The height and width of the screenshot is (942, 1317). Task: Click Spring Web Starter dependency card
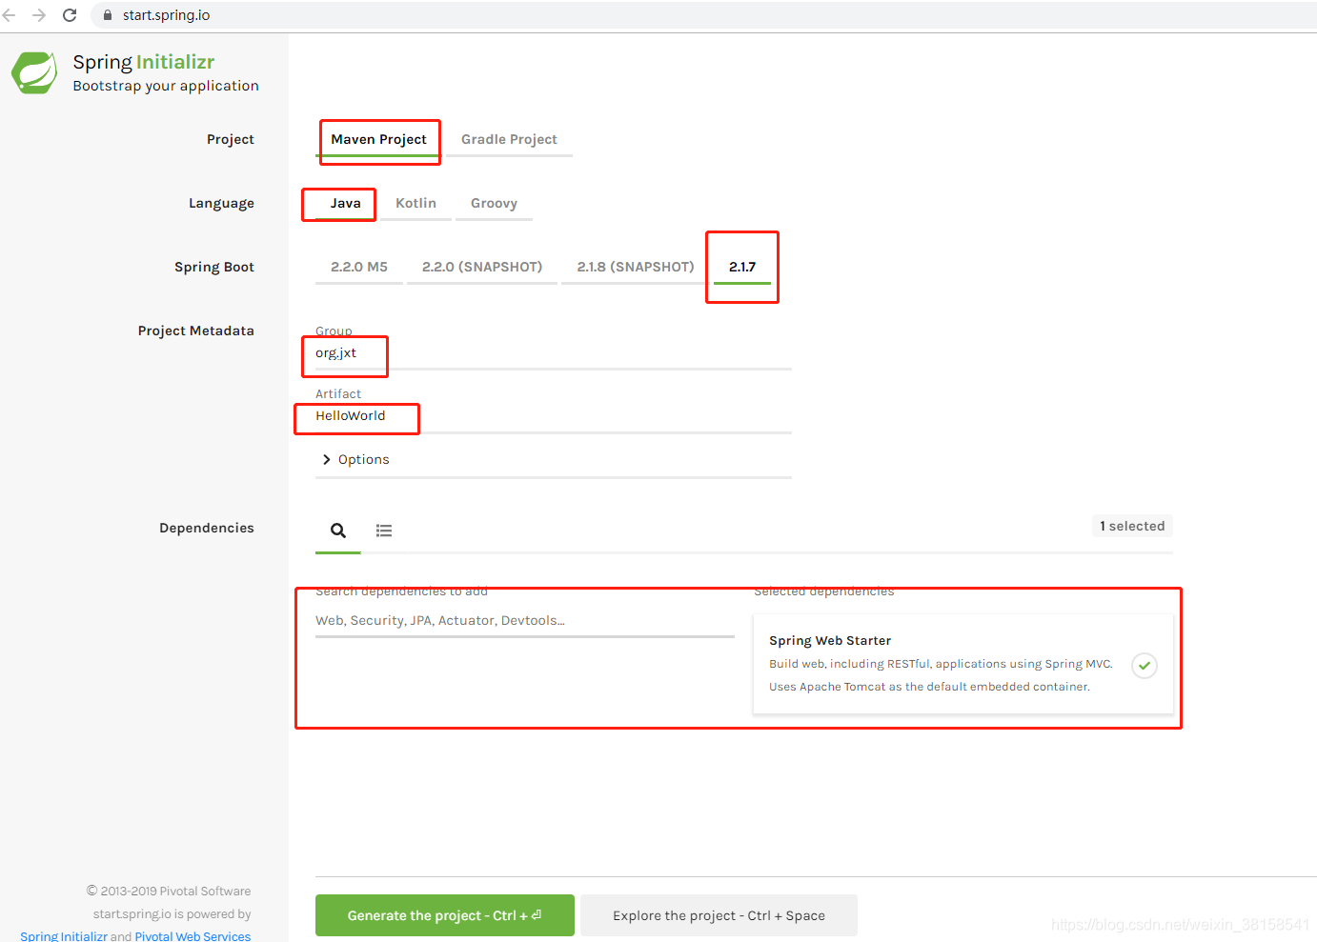point(963,664)
